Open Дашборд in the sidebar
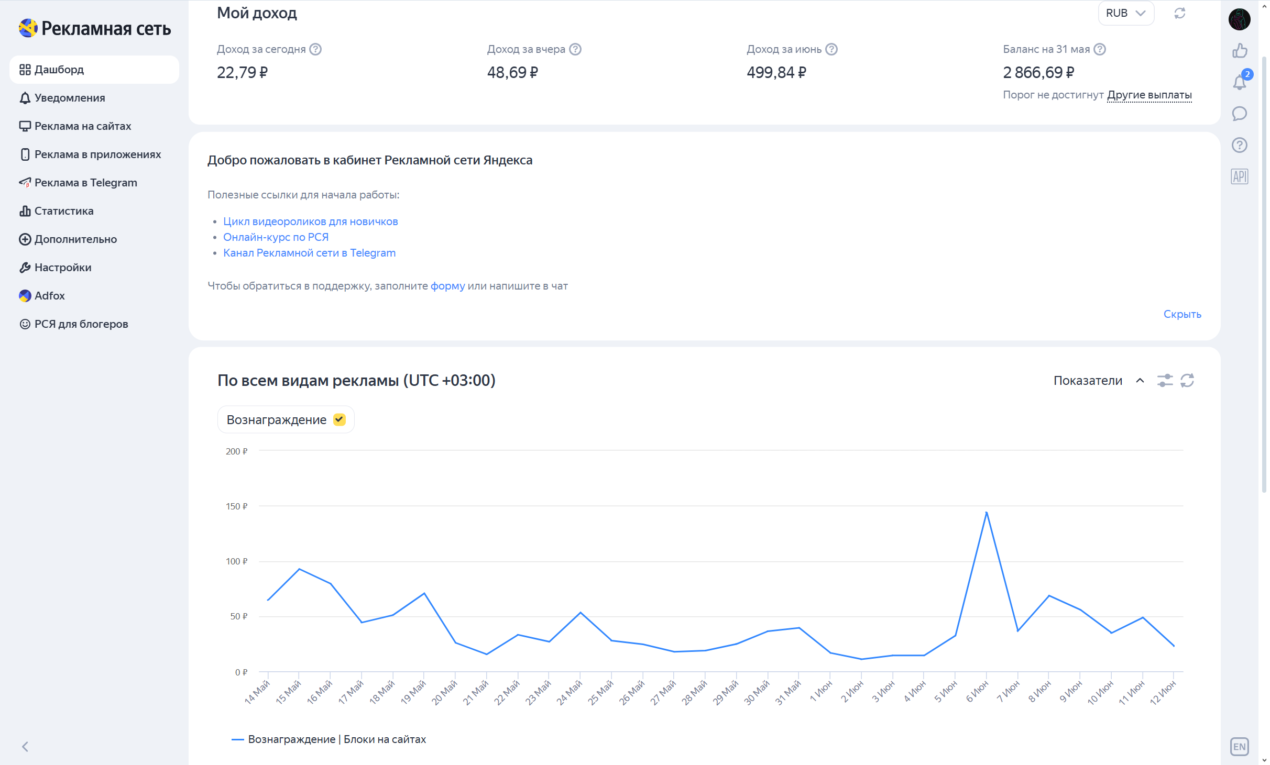1270x765 pixels. point(94,70)
